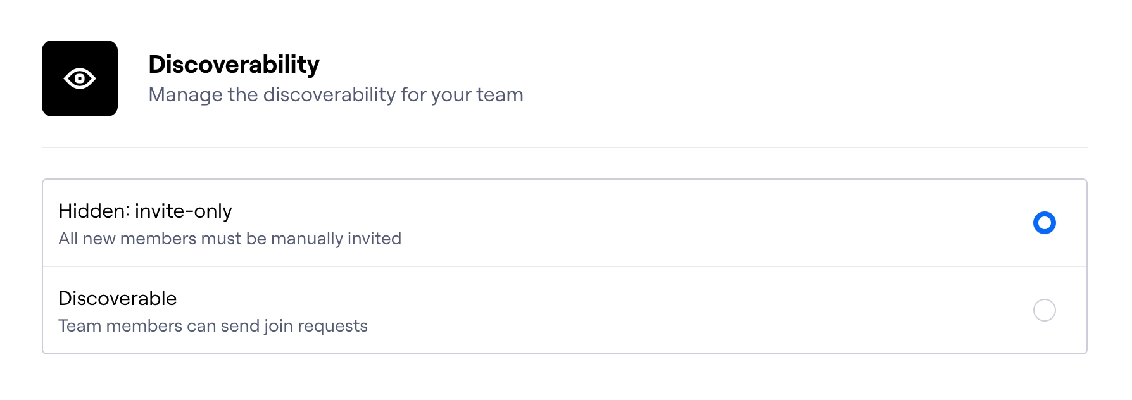Select the manage discoverability subtitle

pyautogui.click(x=336, y=94)
